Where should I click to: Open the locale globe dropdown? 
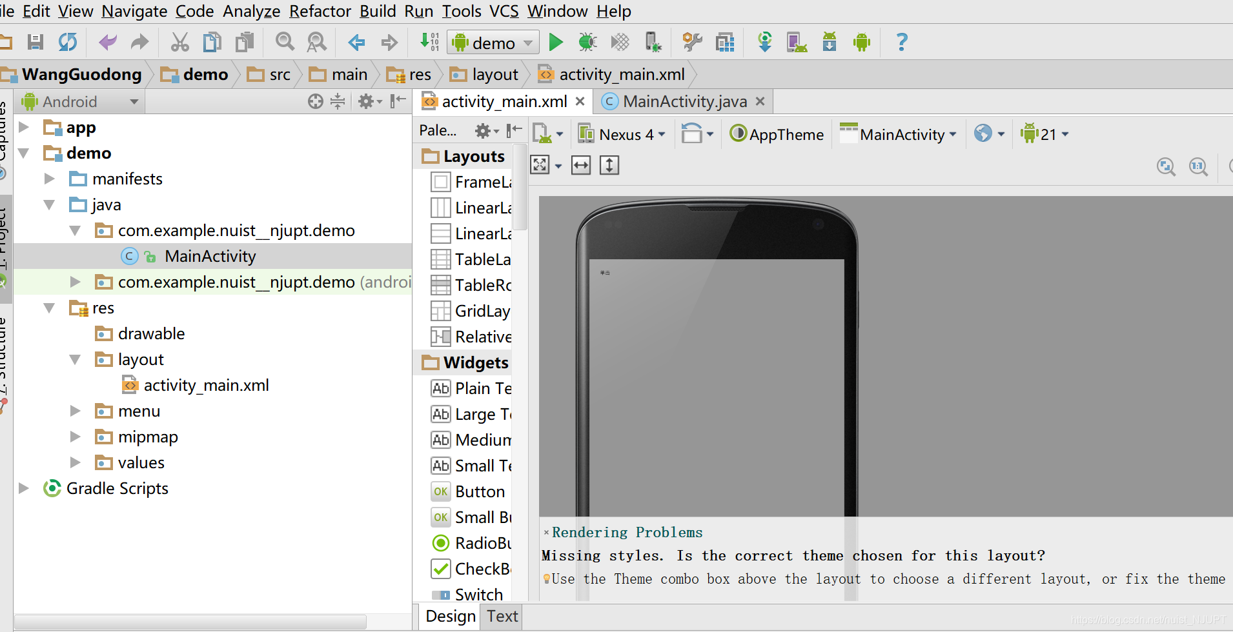(x=990, y=134)
